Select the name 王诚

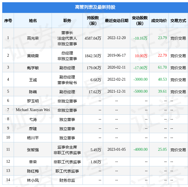[33, 80]
